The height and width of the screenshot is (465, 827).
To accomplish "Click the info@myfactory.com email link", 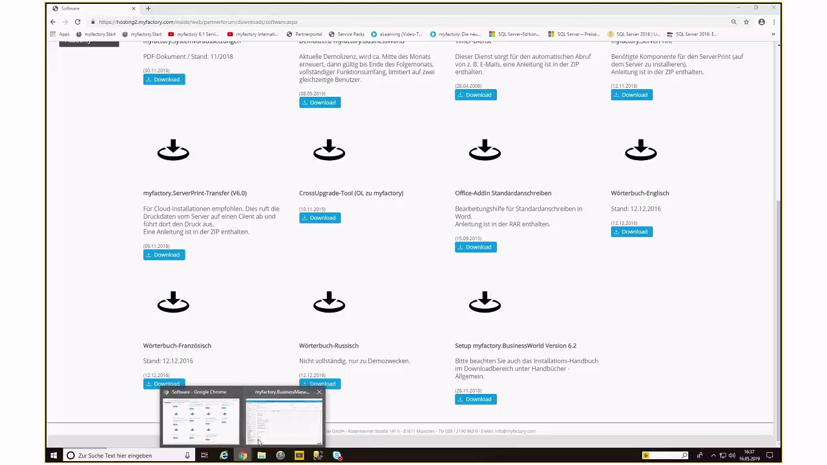I will [515, 431].
